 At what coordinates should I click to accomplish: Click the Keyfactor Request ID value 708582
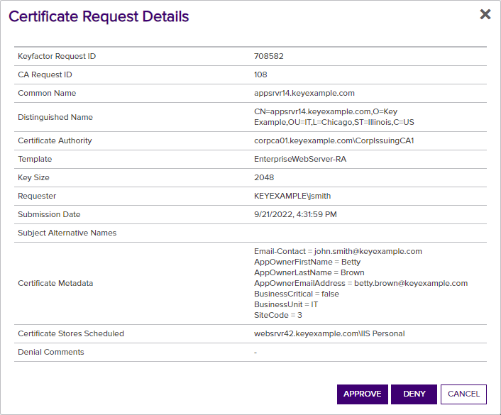click(268, 56)
